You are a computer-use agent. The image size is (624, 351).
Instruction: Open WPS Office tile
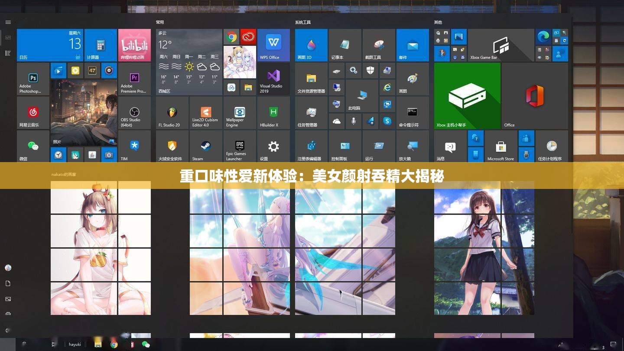pos(273,45)
